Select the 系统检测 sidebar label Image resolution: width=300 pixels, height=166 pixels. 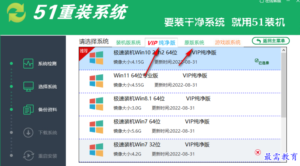click(47, 64)
